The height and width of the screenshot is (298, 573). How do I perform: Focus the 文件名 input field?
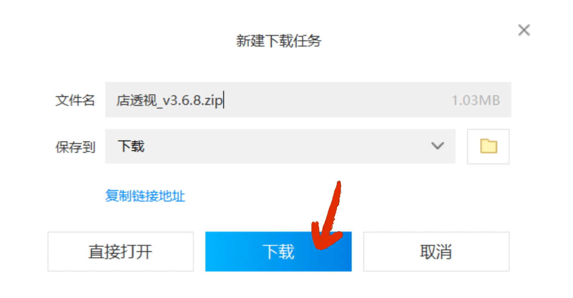click(308, 100)
